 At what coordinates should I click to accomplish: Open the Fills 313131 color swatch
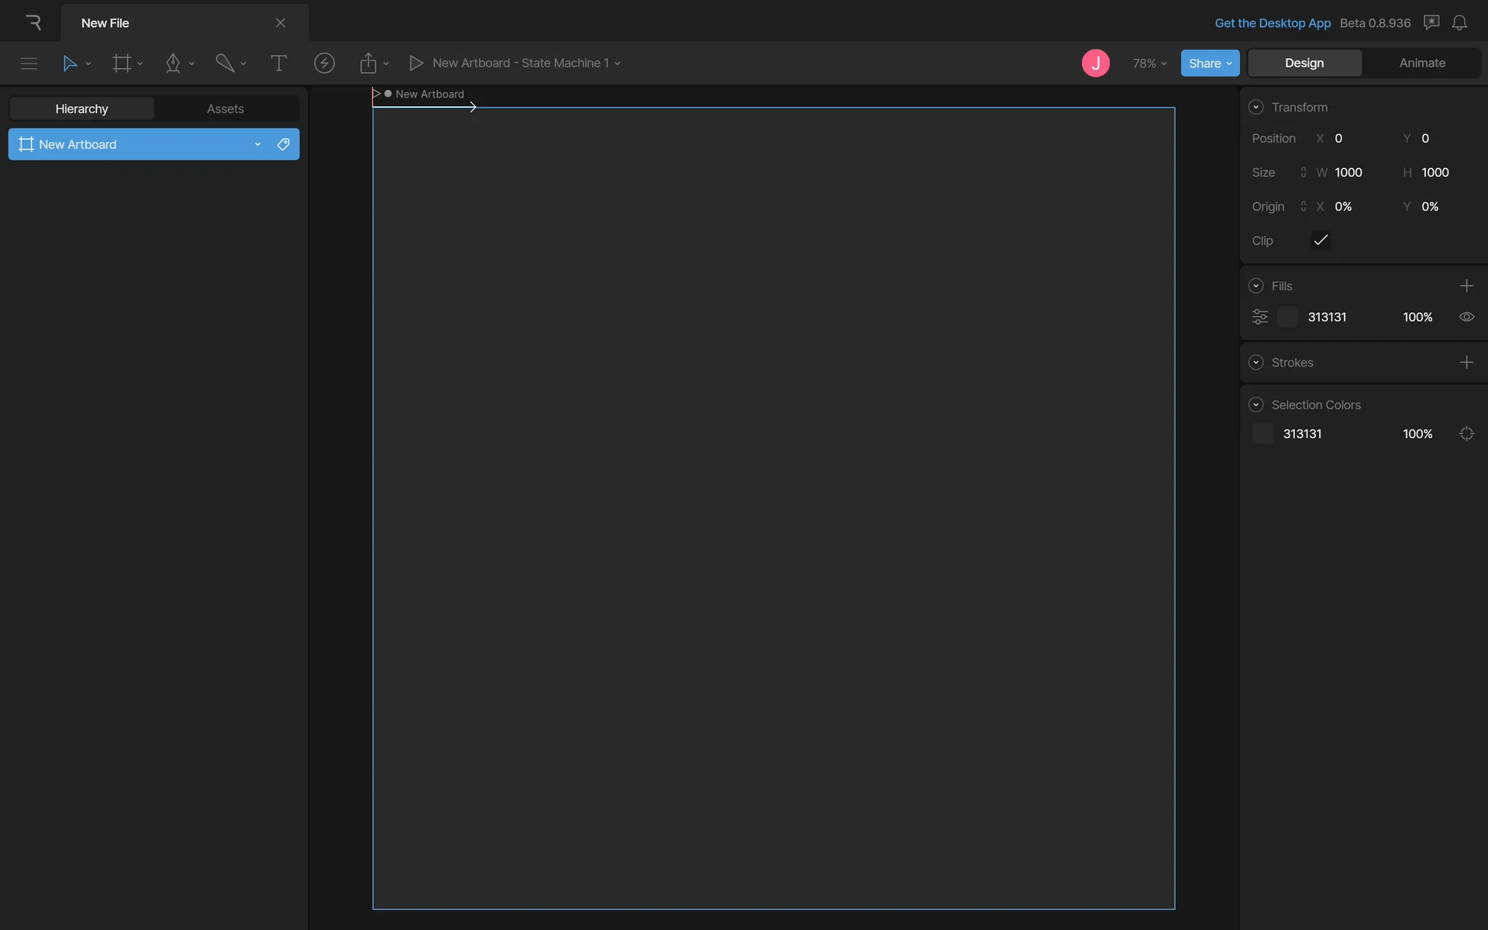[1287, 317]
